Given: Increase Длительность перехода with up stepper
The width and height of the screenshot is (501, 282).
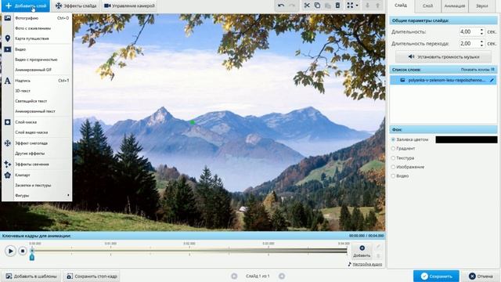Looking at the screenshot, I should coord(481,42).
